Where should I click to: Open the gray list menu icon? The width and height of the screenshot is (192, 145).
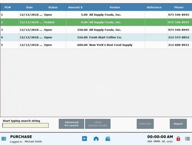point(187,139)
